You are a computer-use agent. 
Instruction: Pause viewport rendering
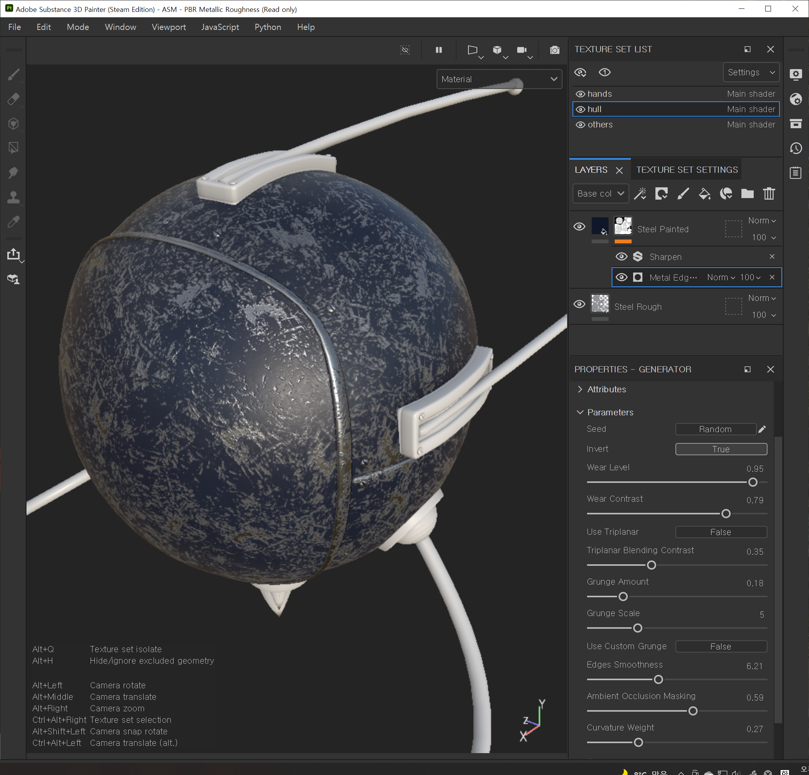(438, 50)
